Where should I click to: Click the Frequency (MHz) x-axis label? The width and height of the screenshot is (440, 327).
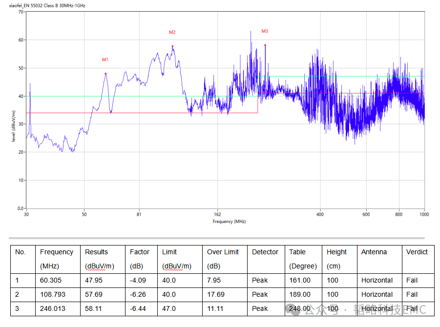click(229, 222)
